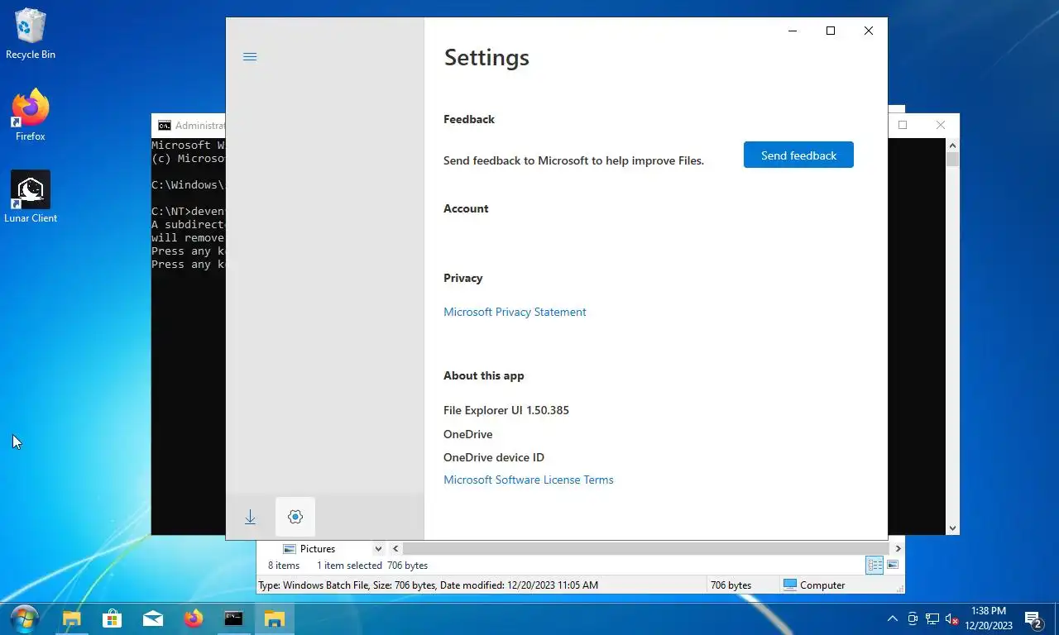This screenshot has width=1059, height=635.
Task: Click the connected-device tray icon
Action: (x=913, y=618)
